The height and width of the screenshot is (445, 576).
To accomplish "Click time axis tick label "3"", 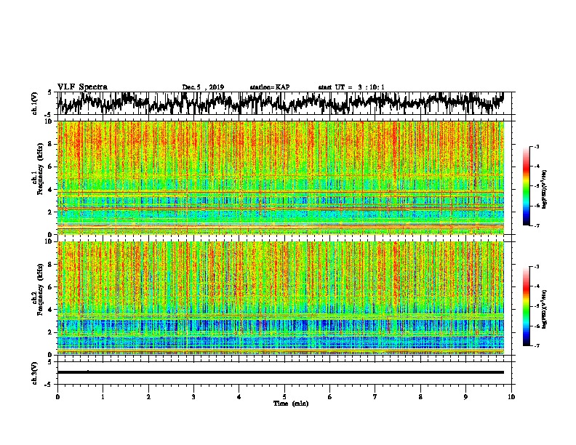I will (x=193, y=397).
